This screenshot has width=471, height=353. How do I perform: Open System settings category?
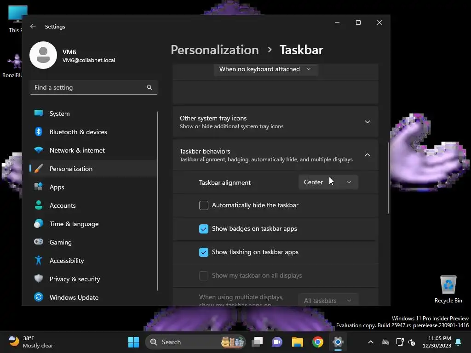94,114
